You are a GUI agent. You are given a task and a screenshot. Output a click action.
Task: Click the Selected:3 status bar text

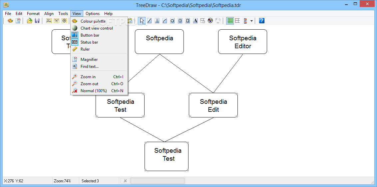click(90, 181)
